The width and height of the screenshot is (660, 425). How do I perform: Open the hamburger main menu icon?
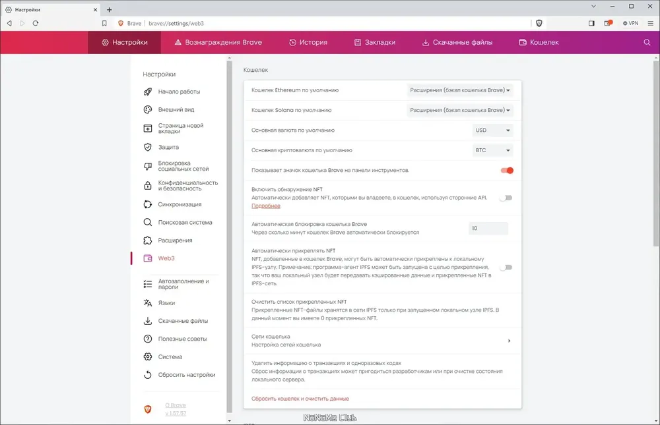pos(650,23)
